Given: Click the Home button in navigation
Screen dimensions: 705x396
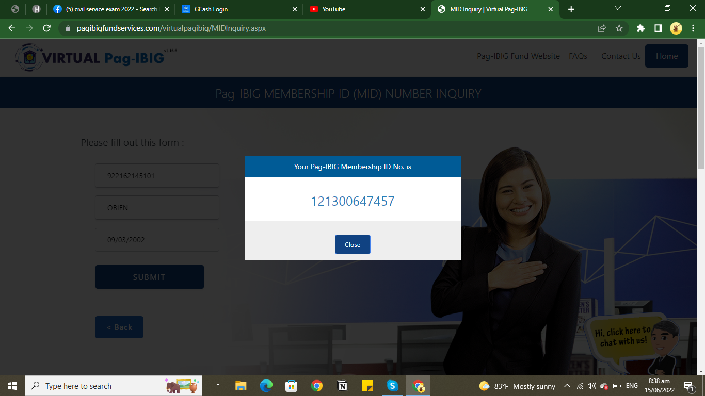Looking at the screenshot, I should (666, 56).
